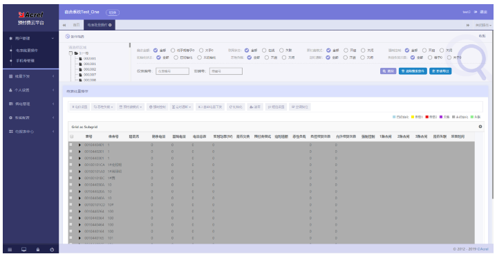Click the double-right arrow at the tab bar's end
This screenshot has height=254, width=497.
coord(467,25)
